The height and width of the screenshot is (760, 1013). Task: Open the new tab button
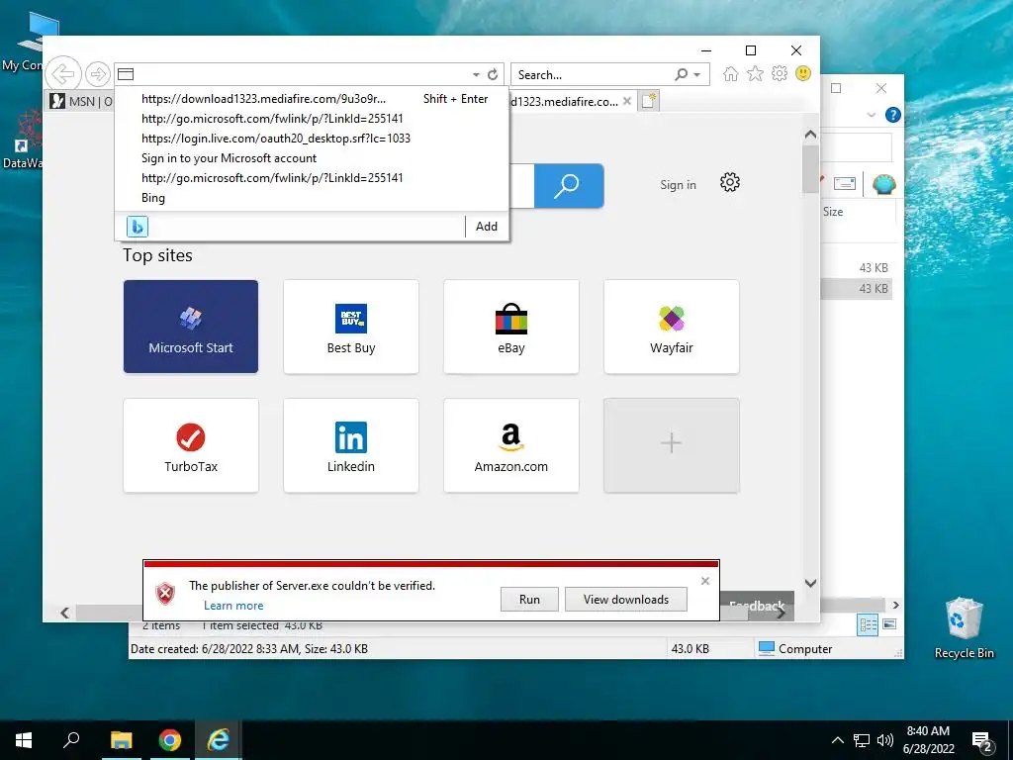pyautogui.click(x=649, y=101)
